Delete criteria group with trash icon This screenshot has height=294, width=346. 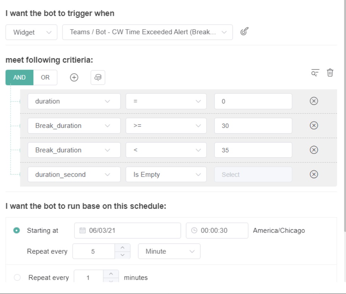click(x=330, y=73)
